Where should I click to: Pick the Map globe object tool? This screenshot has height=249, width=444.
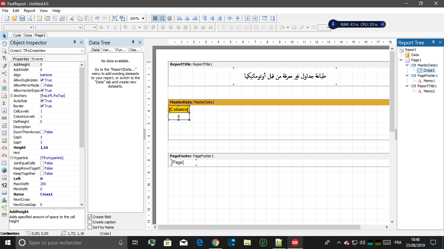(x=4, y=170)
